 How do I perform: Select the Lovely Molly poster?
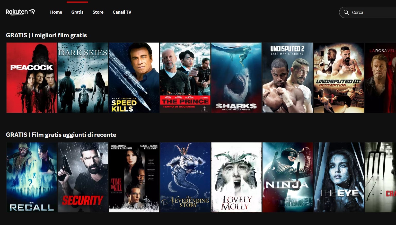tap(236, 177)
